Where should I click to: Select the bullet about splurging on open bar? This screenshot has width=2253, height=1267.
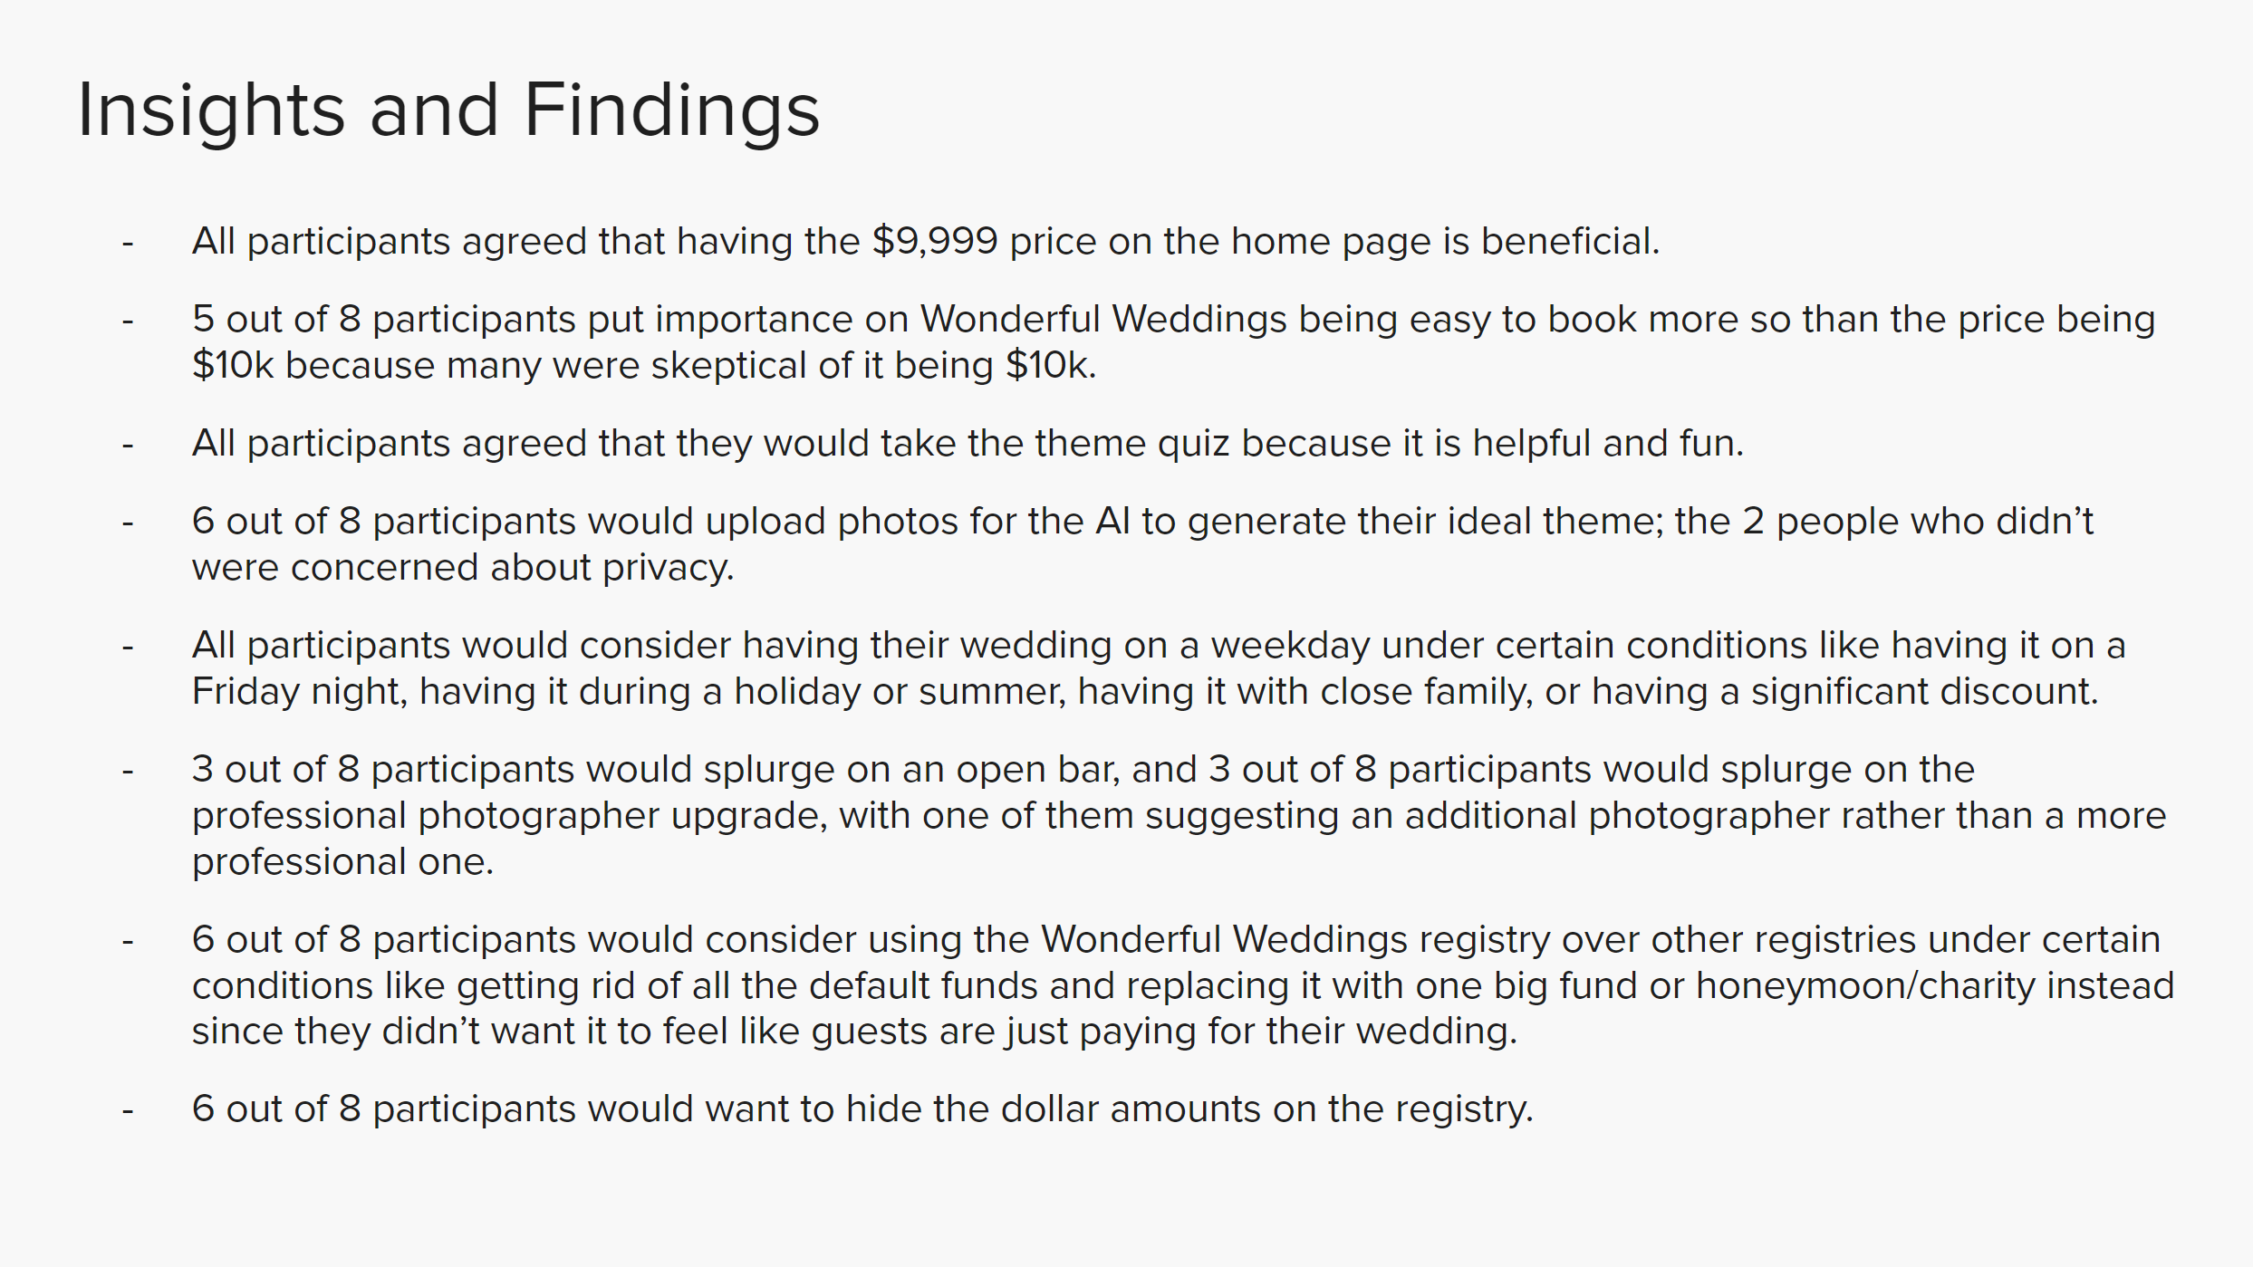click(x=1179, y=815)
